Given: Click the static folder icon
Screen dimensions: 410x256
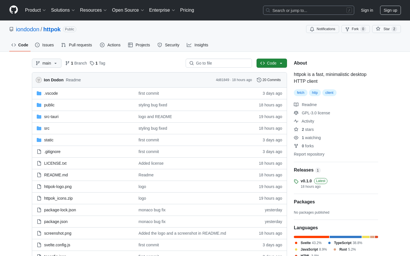Looking at the screenshot, I should point(39,140).
